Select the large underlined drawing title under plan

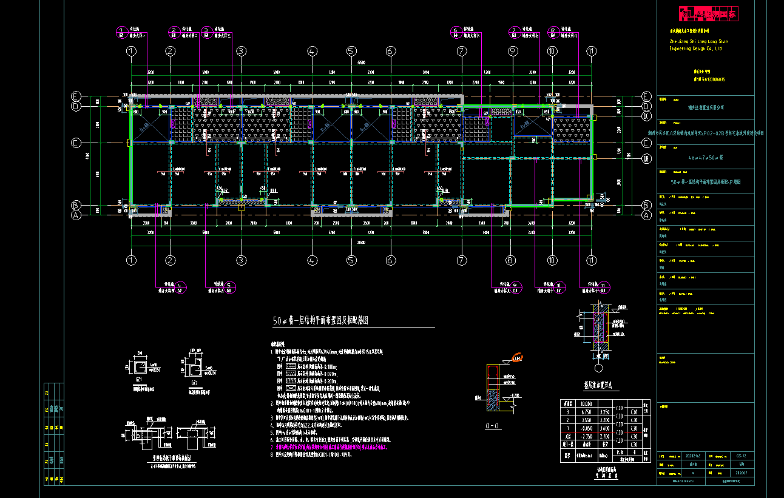pos(321,320)
